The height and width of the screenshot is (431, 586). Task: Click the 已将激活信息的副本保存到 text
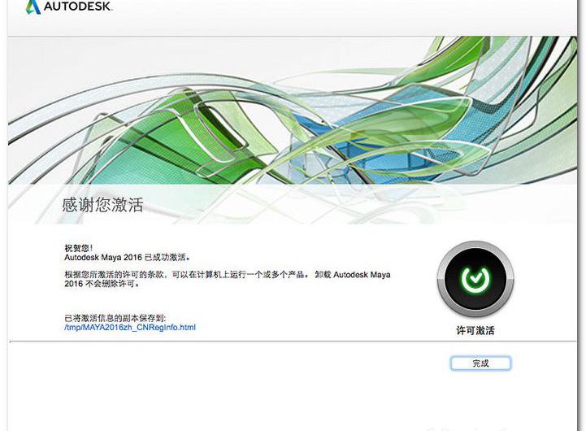(115, 318)
